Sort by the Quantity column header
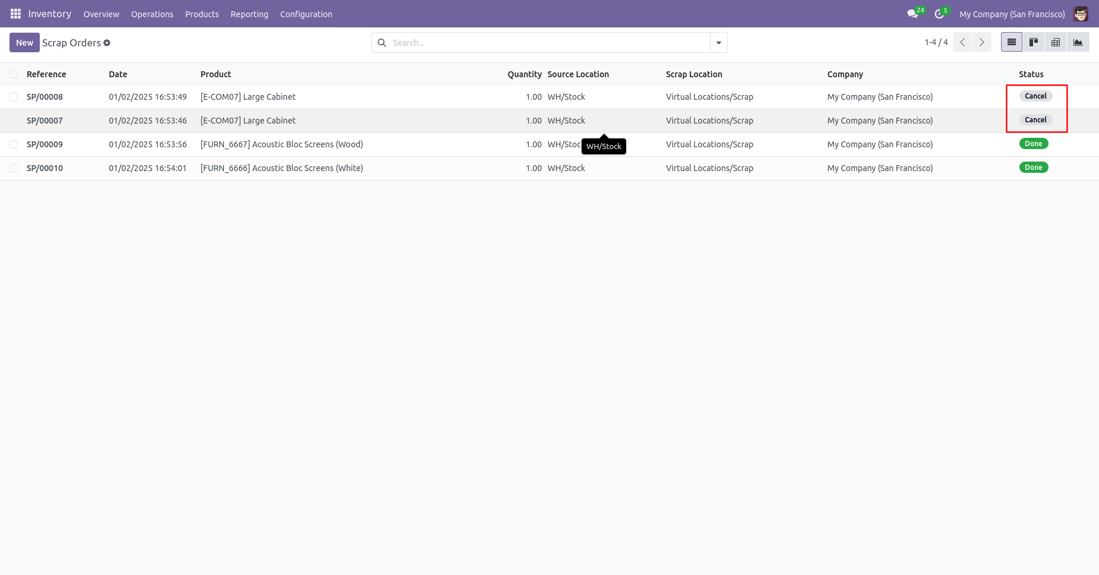This screenshot has height=575, width=1099. click(x=525, y=74)
